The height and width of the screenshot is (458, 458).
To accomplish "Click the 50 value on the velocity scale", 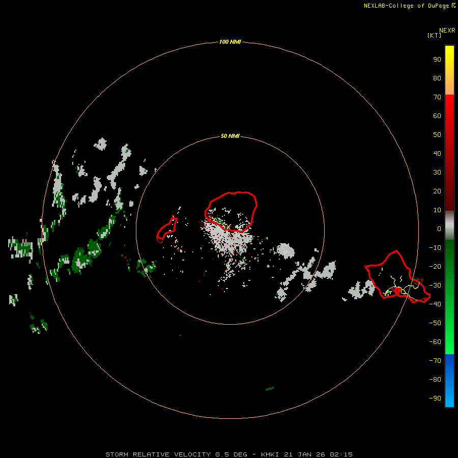I will (x=437, y=135).
